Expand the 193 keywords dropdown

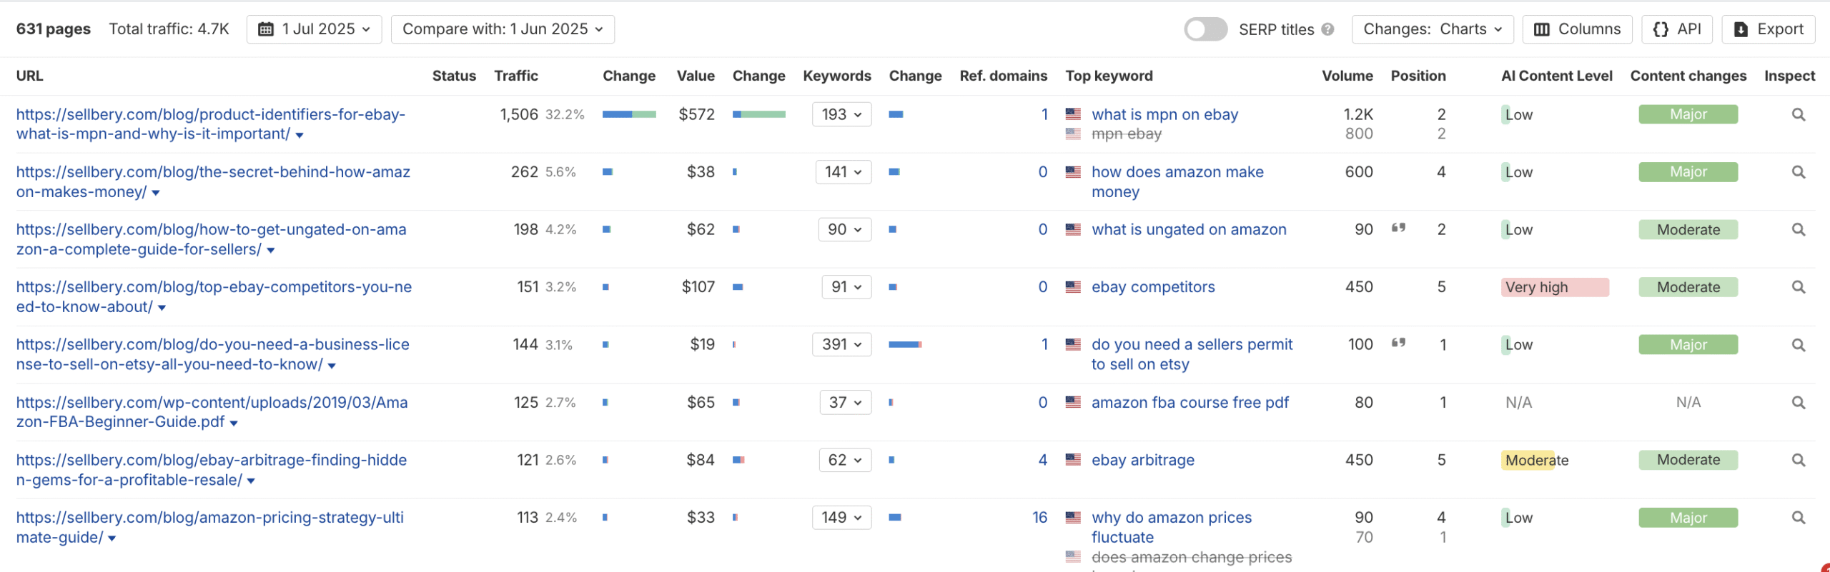pyautogui.click(x=841, y=115)
